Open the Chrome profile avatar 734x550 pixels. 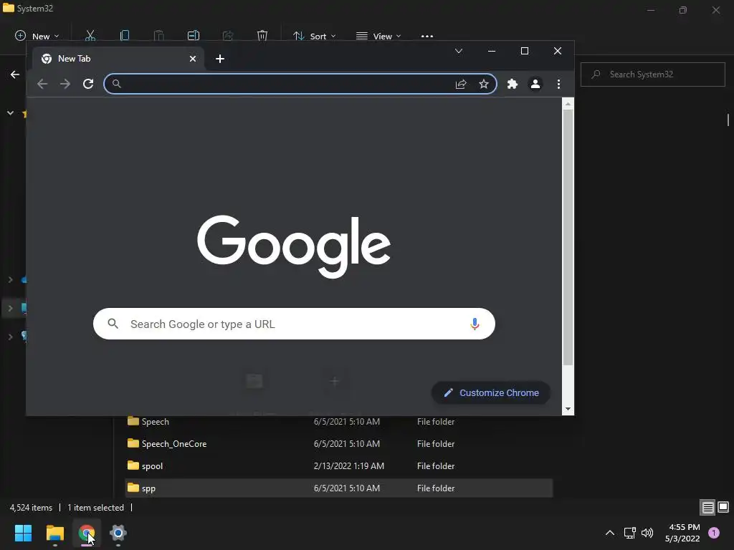point(535,84)
